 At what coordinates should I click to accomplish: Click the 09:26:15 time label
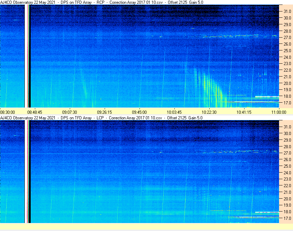[x=104, y=112]
